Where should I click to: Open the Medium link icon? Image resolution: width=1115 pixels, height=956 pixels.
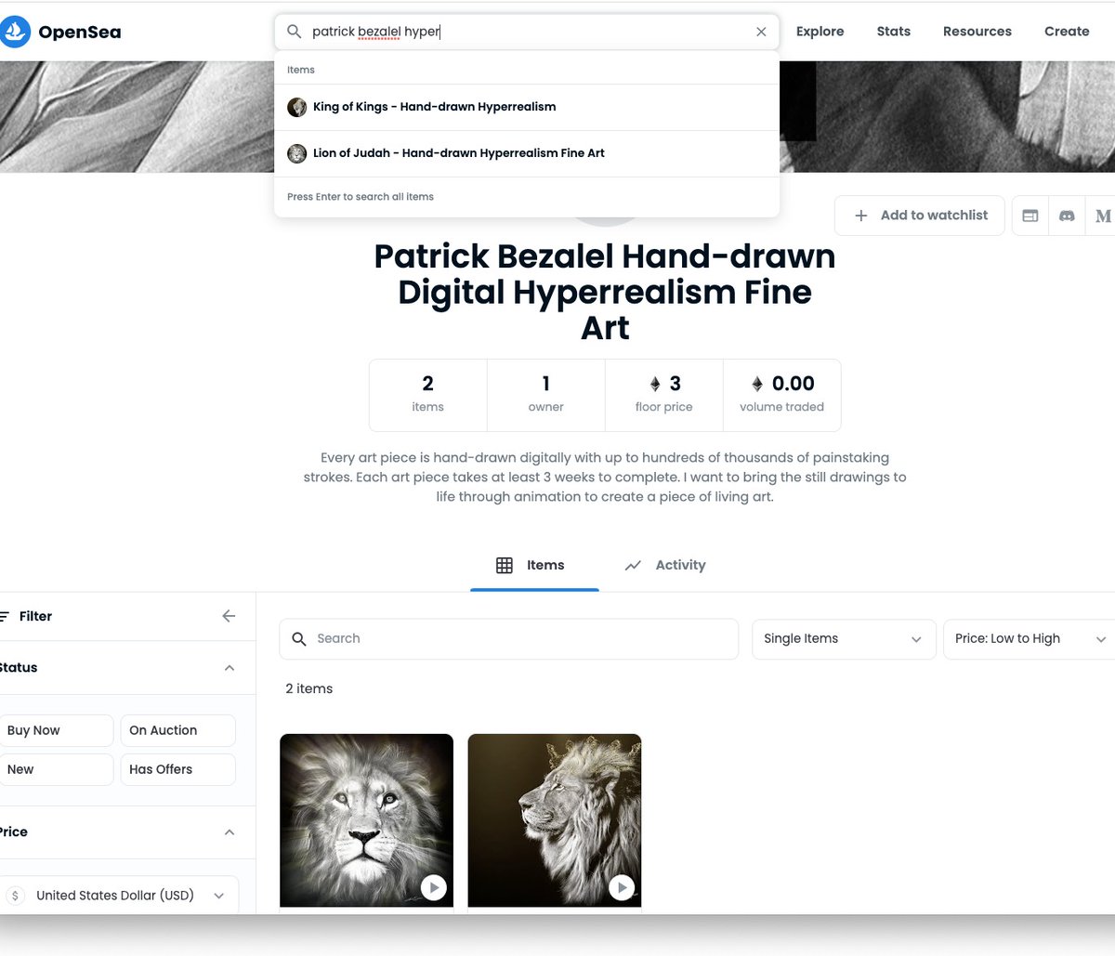tap(1102, 216)
